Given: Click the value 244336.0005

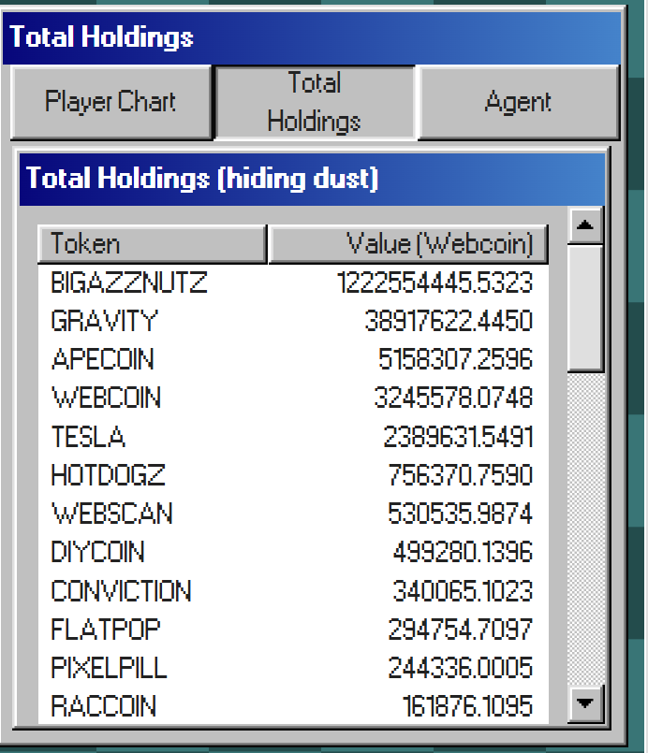Looking at the screenshot, I should click(461, 668).
